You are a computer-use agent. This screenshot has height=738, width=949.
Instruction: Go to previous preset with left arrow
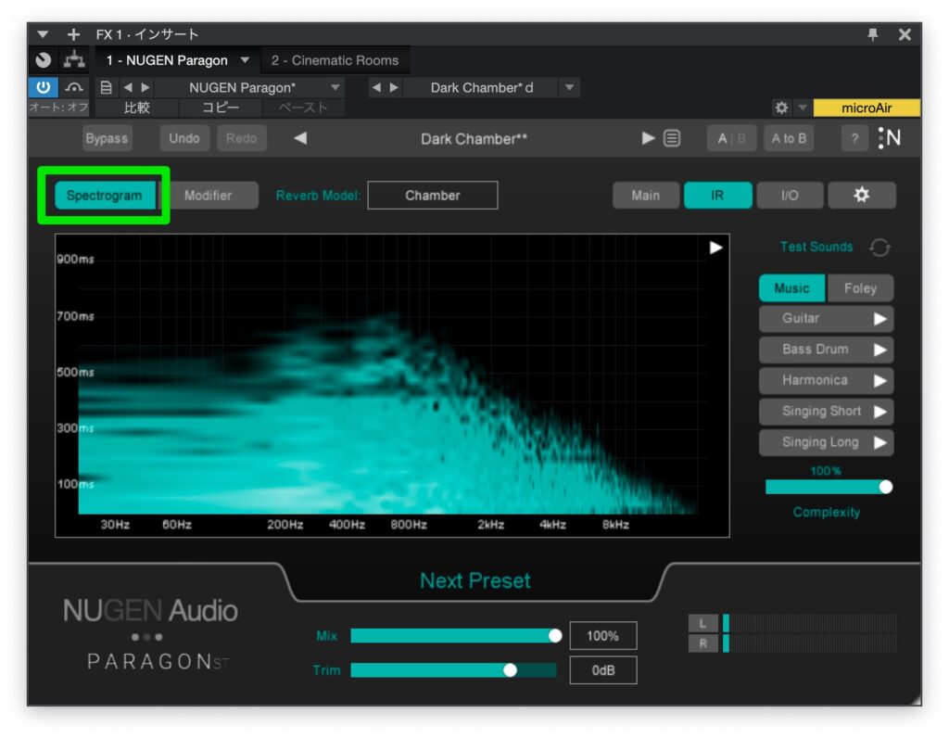point(299,138)
